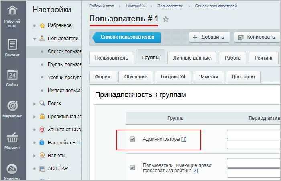Add page to favorites with the star
Viewport: 281px width, 181px height.
point(166,19)
